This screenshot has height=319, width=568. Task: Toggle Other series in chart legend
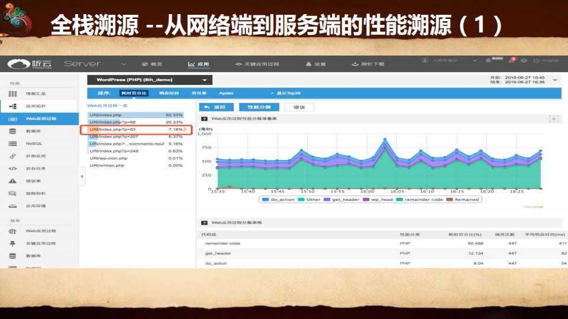click(x=309, y=200)
